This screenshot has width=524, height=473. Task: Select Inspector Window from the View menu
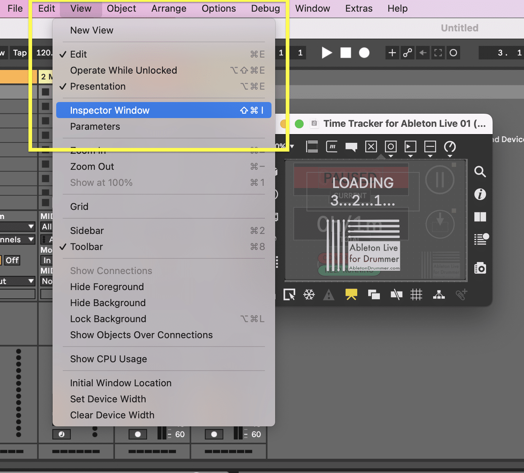point(109,110)
